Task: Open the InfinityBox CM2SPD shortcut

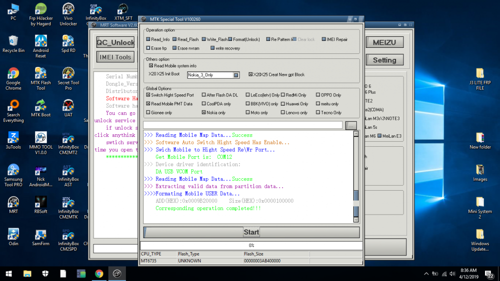Action: 68,240
